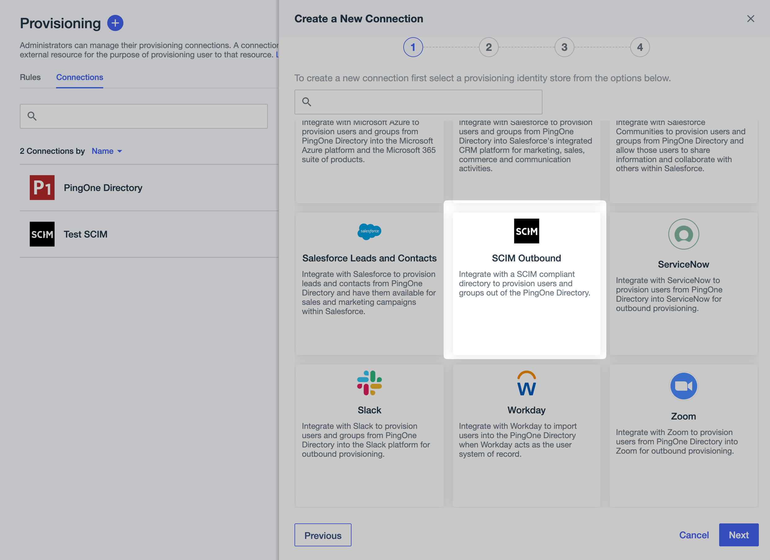Click the PingOne Directory P1 logo
770x560 pixels.
42,188
